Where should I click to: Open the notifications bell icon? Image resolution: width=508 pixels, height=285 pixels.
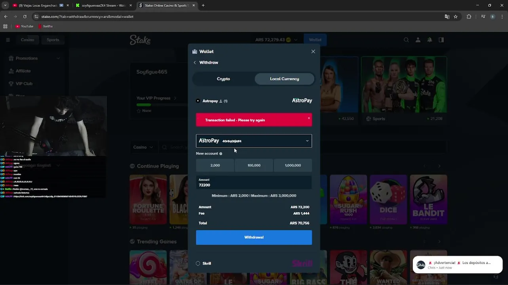point(430,40)
